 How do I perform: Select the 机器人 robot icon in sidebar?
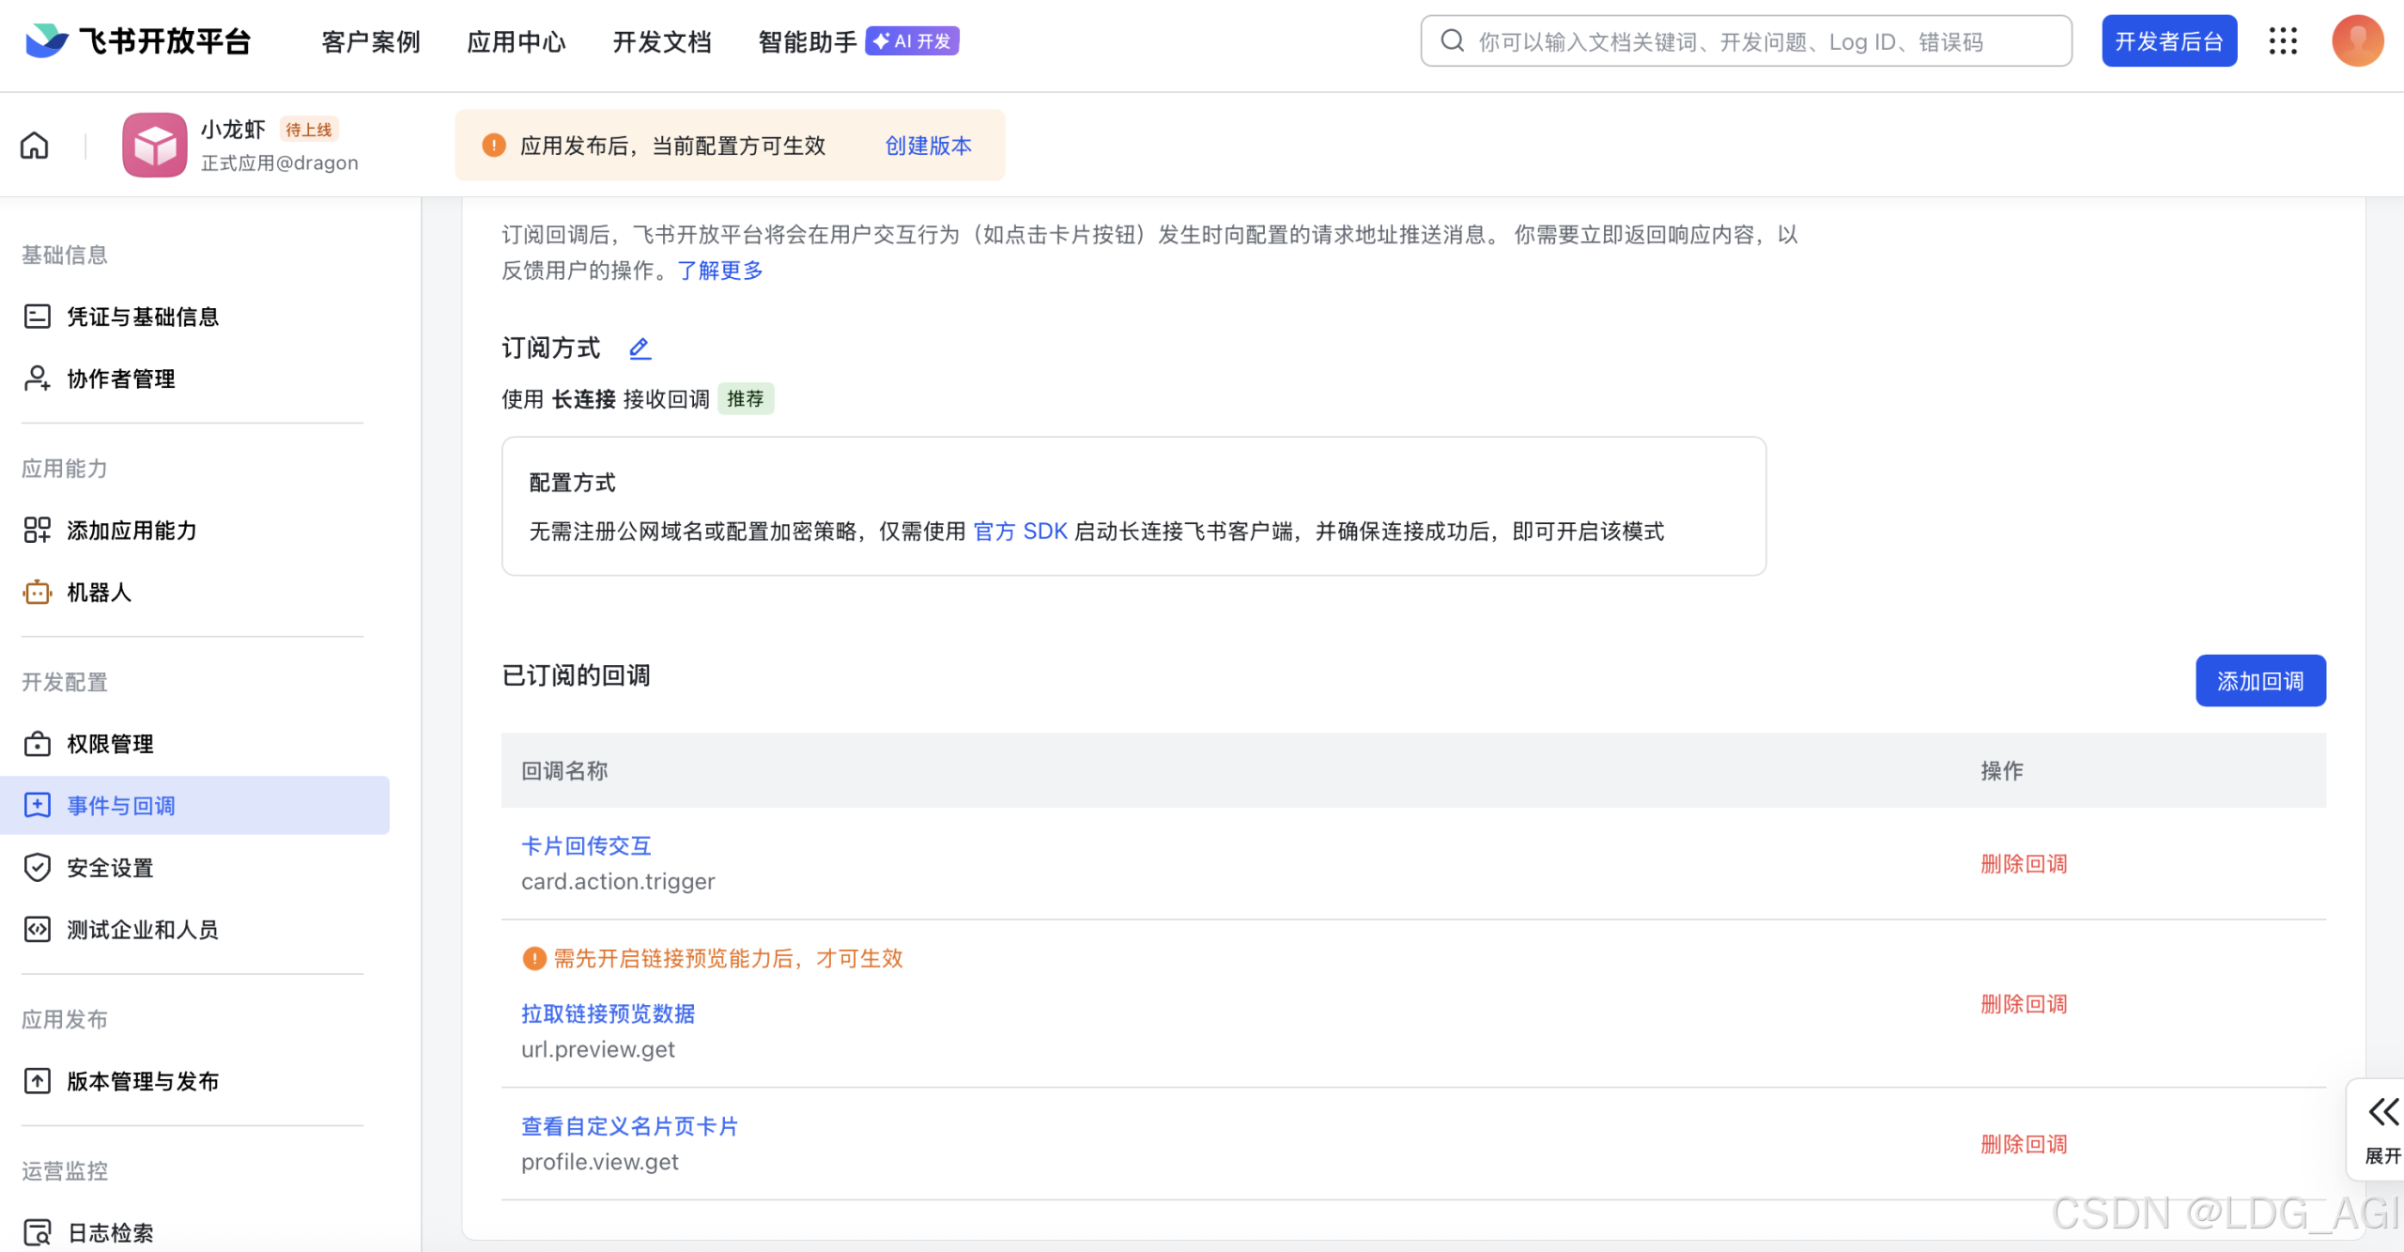[37, 593]
